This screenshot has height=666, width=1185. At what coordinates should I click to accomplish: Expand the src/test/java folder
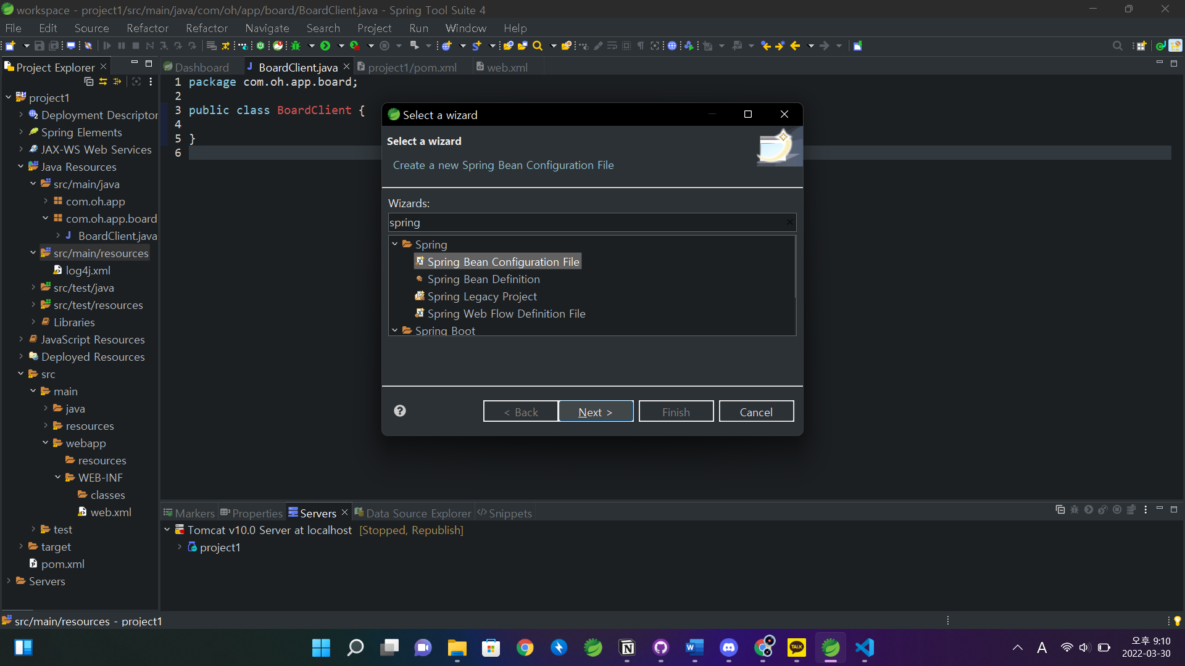point(33,287)
